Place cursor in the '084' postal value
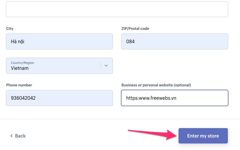 [130, 41]
